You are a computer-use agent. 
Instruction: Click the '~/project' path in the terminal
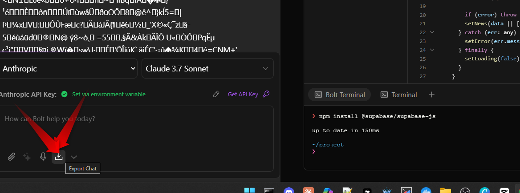tap(328, 145)
